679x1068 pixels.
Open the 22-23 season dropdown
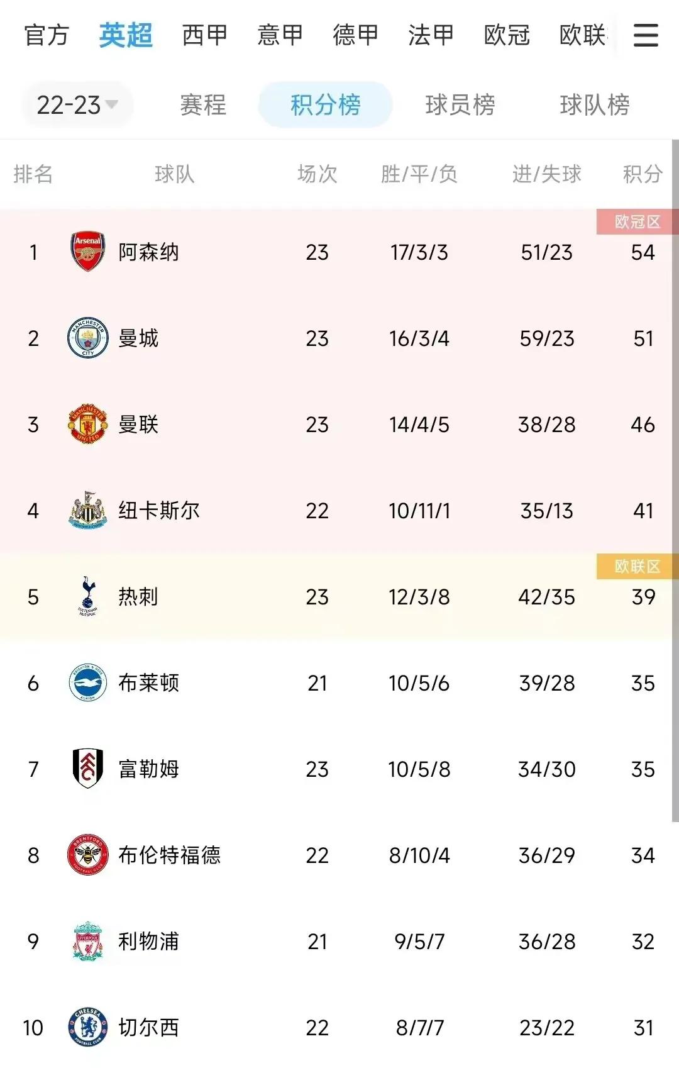[77, 104]
